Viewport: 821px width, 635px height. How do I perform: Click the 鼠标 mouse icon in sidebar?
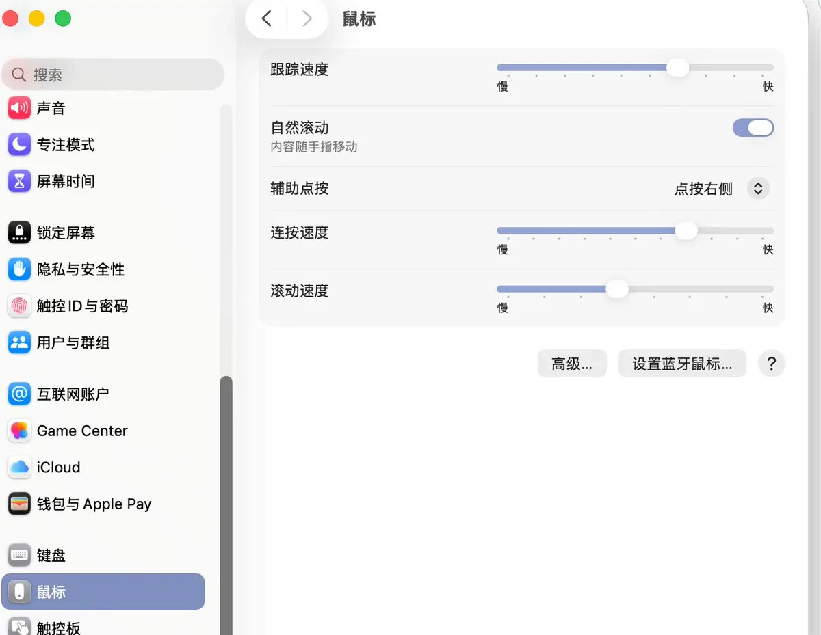(x=19, y=592)
